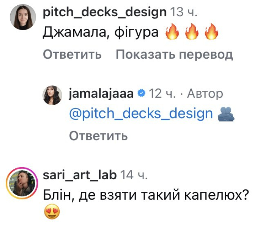Screen dimensions: 271x227
Task: Click the sari_art_lab username
Action: pyautogui.click(x=80, y=175)
